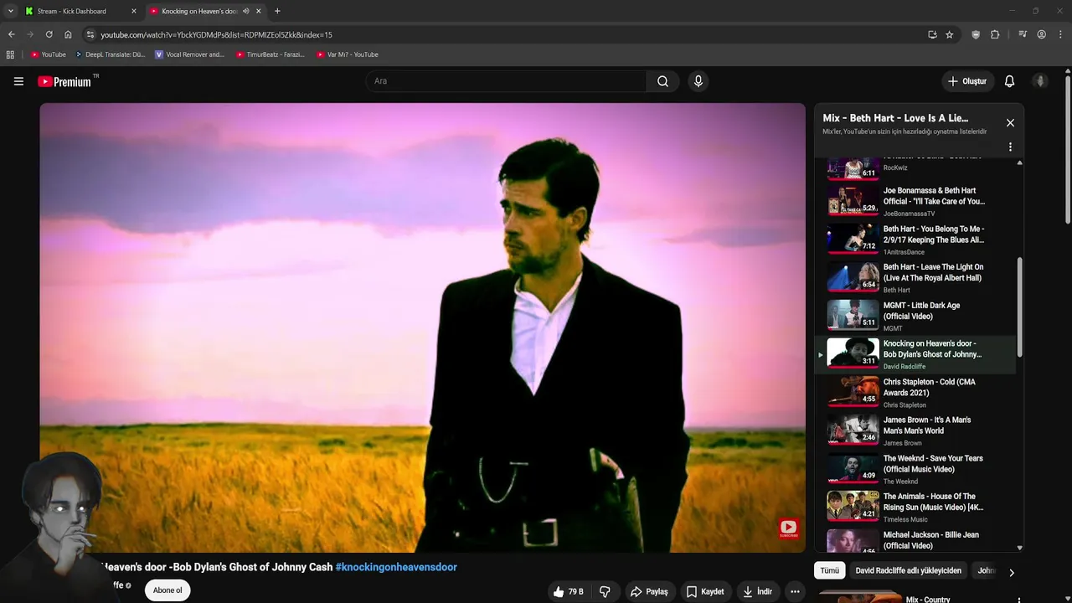Open YouTube notifications bell
This screenshot has width=1072, height=603.
point(1009,81)
